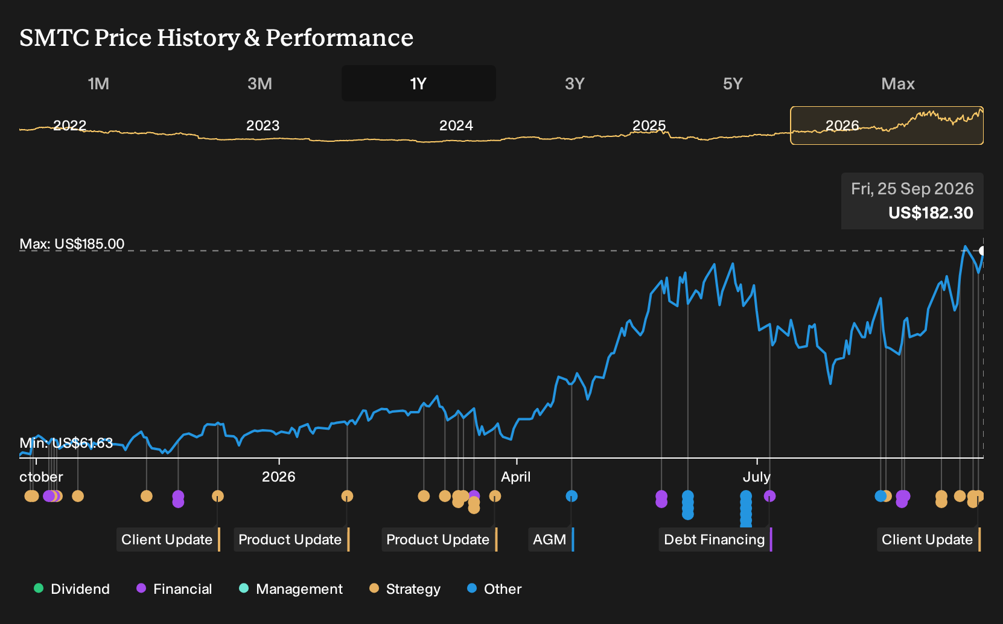Toggle the Financial legend filter
The width and height of the screenshot is (1003, 624).
174,589
